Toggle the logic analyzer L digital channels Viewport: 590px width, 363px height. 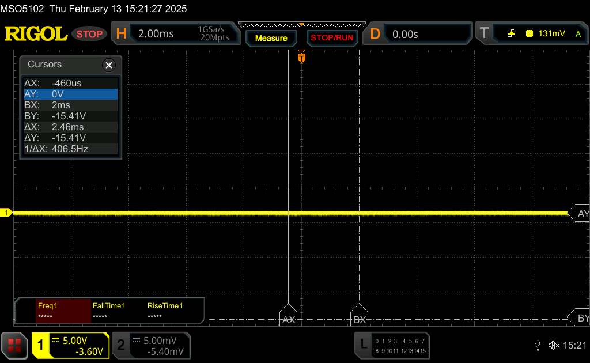click(x=392, y=345)
